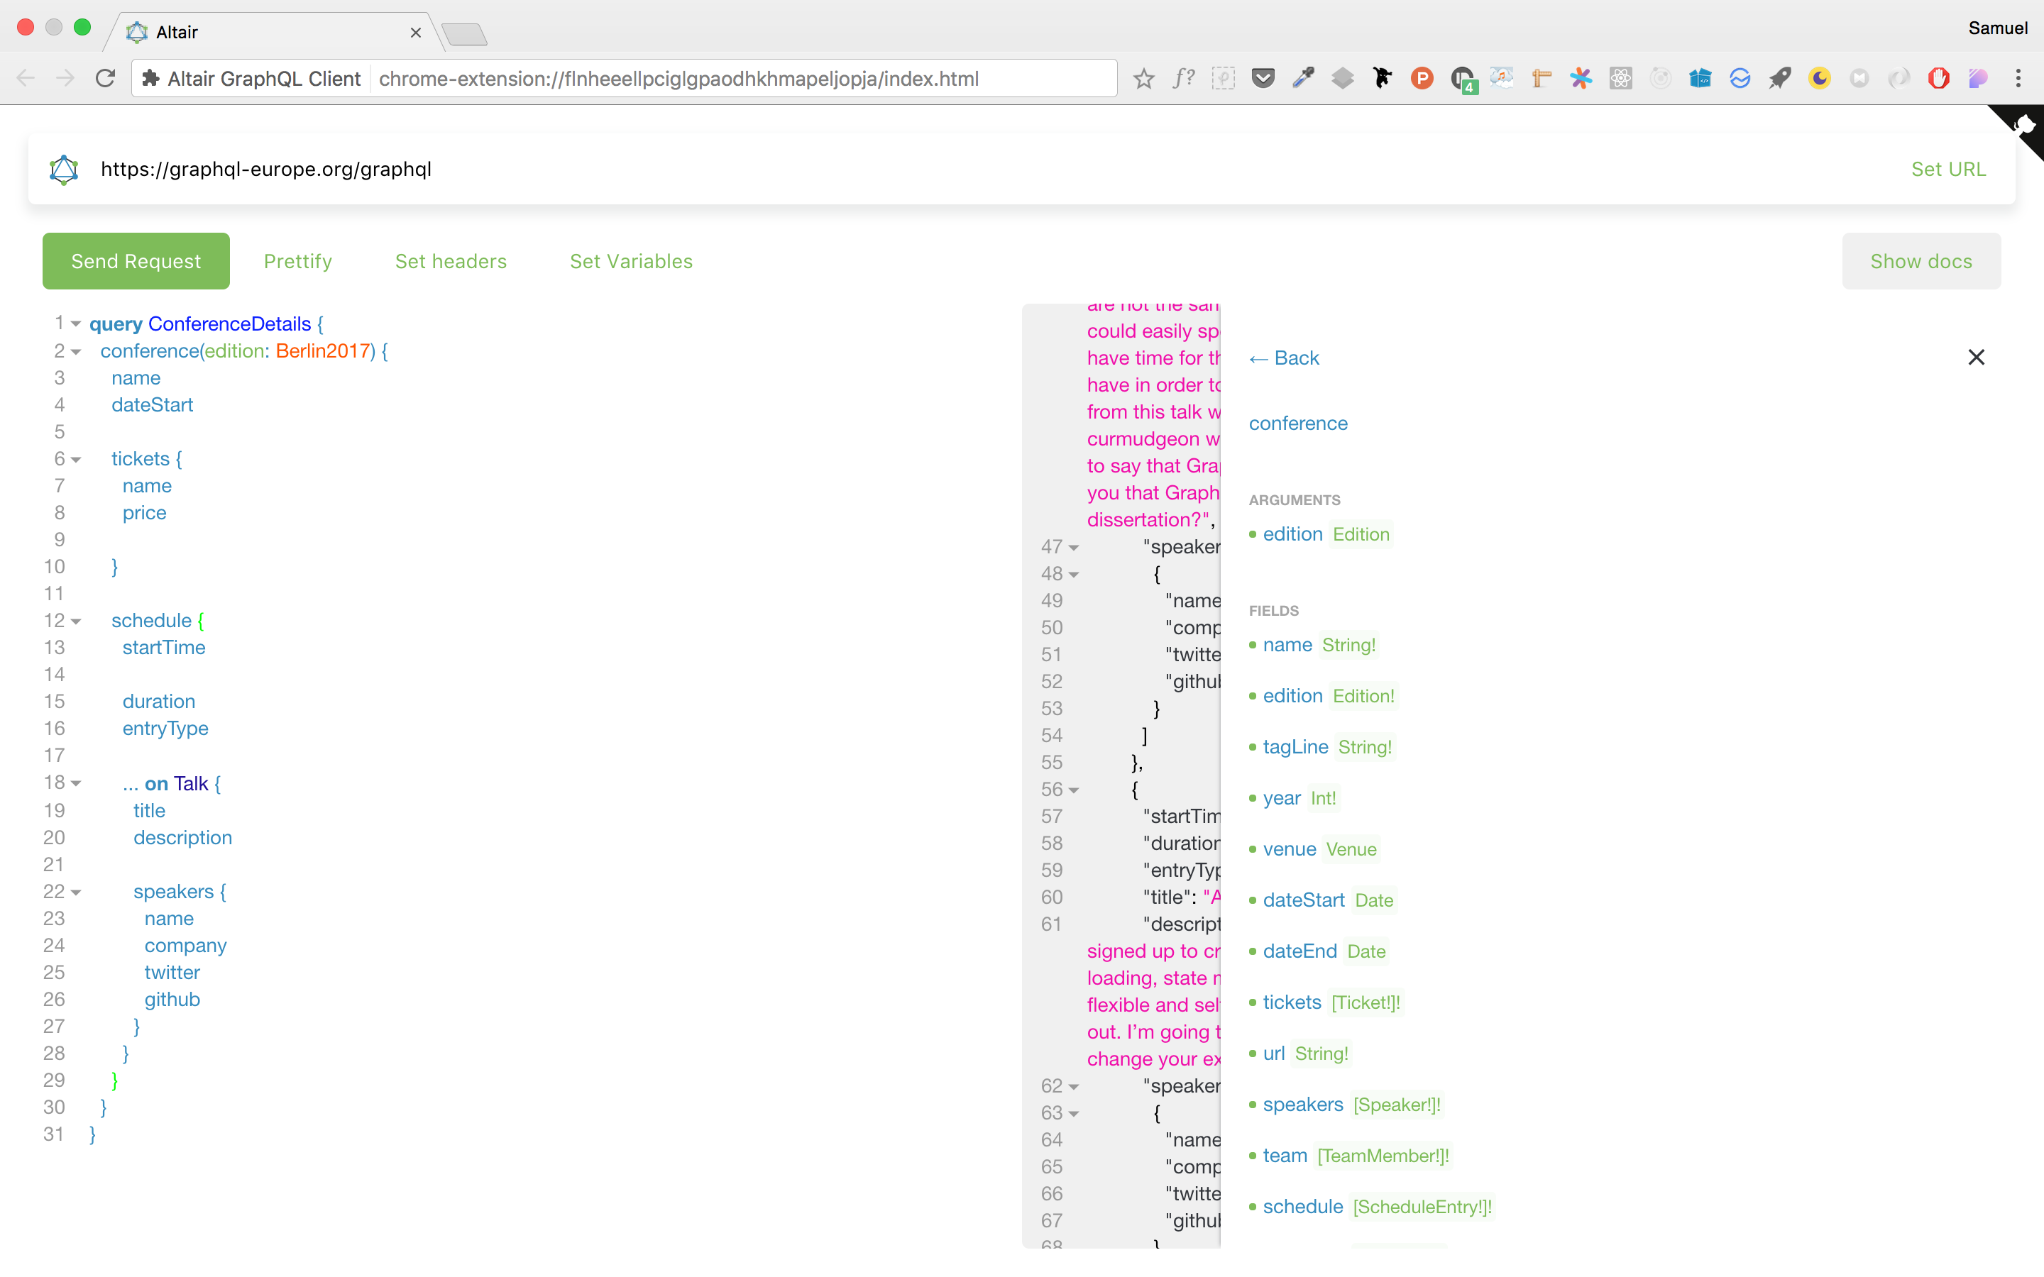Click the Product Hunt extension icon
This screenshot has height=1277, width=2044.
(x=1422, y=78)
